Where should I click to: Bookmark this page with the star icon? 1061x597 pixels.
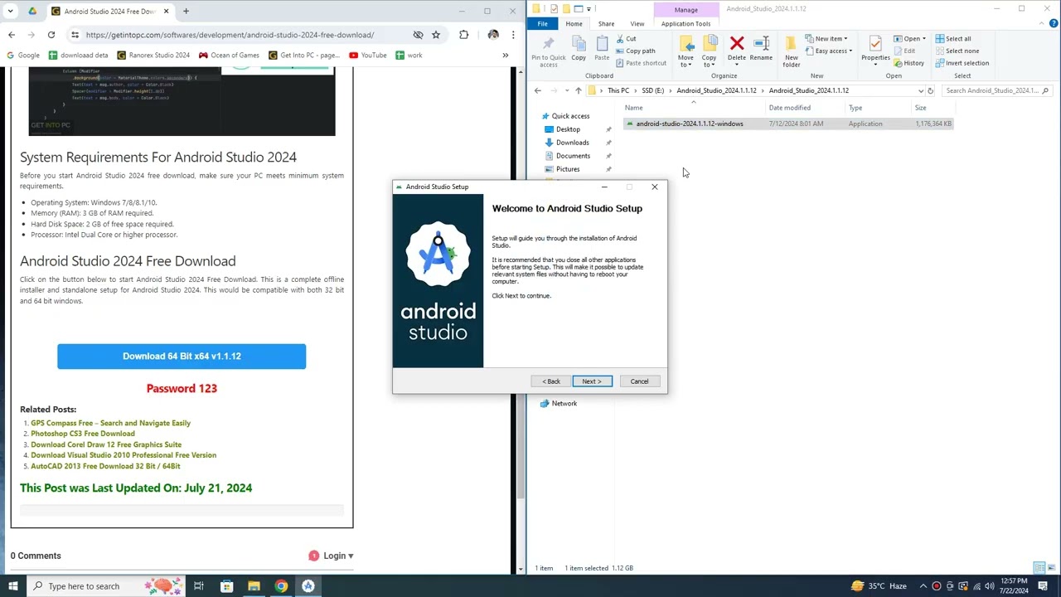(x=436, y=35)
